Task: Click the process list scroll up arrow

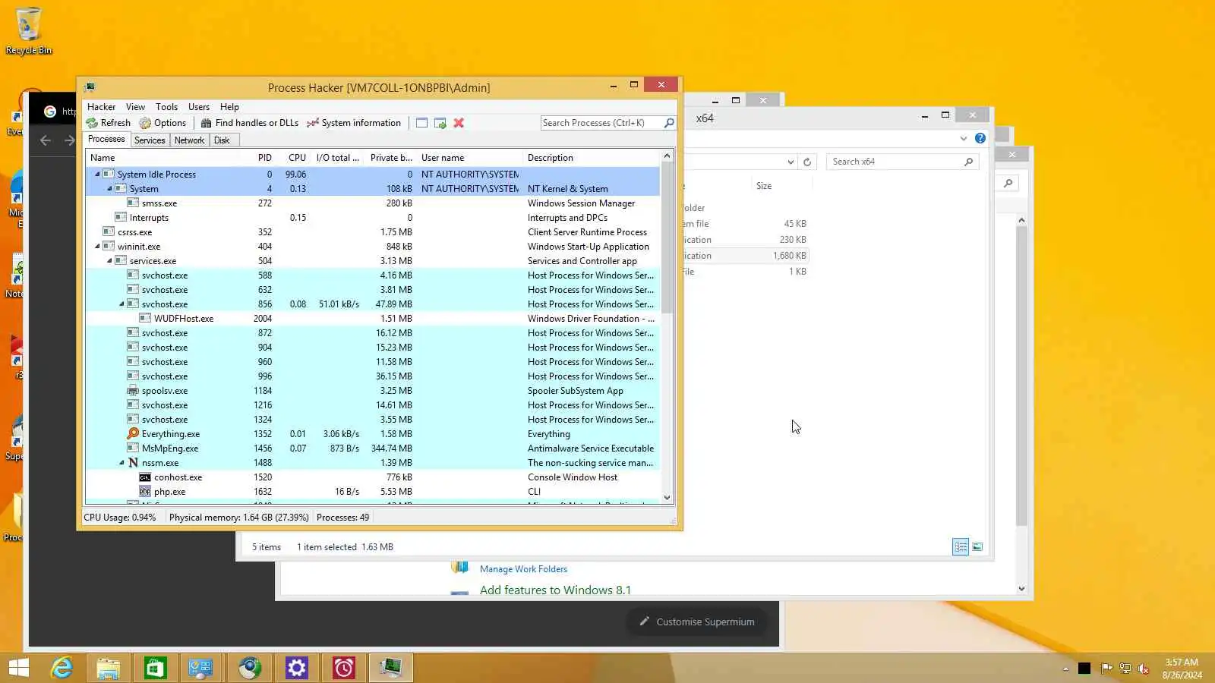Action: 667,156
